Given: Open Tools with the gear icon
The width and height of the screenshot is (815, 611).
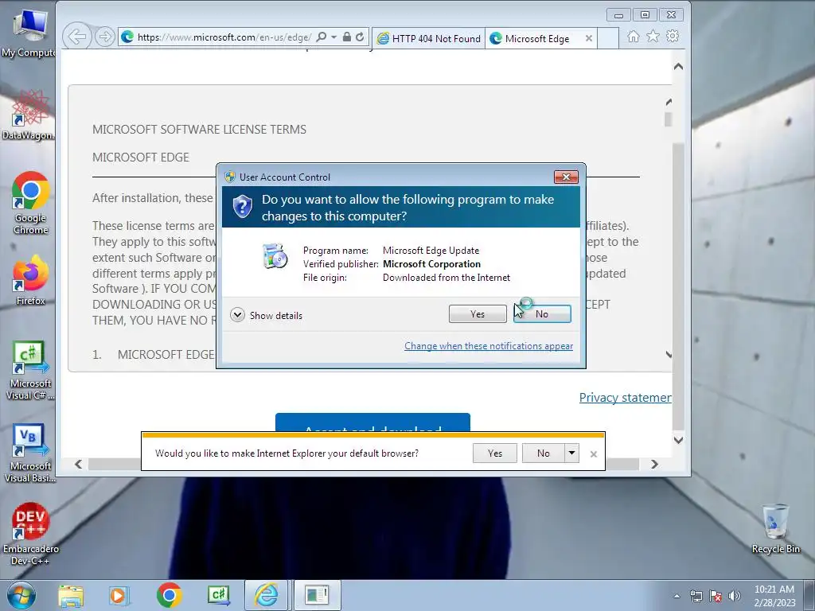Looking at the screenshot, I should [x=673, y=37].
